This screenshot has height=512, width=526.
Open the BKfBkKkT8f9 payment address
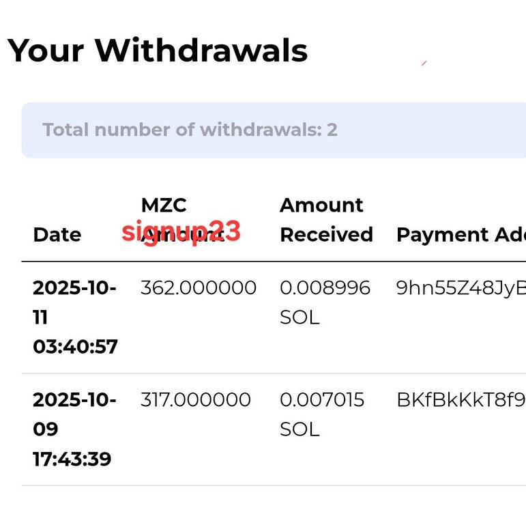[461, 399]
